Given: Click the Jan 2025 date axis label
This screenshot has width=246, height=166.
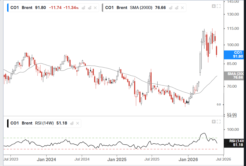Looking at the screenshot, I should pos(117,159).
